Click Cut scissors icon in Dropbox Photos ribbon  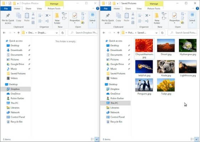pos(33,14)
